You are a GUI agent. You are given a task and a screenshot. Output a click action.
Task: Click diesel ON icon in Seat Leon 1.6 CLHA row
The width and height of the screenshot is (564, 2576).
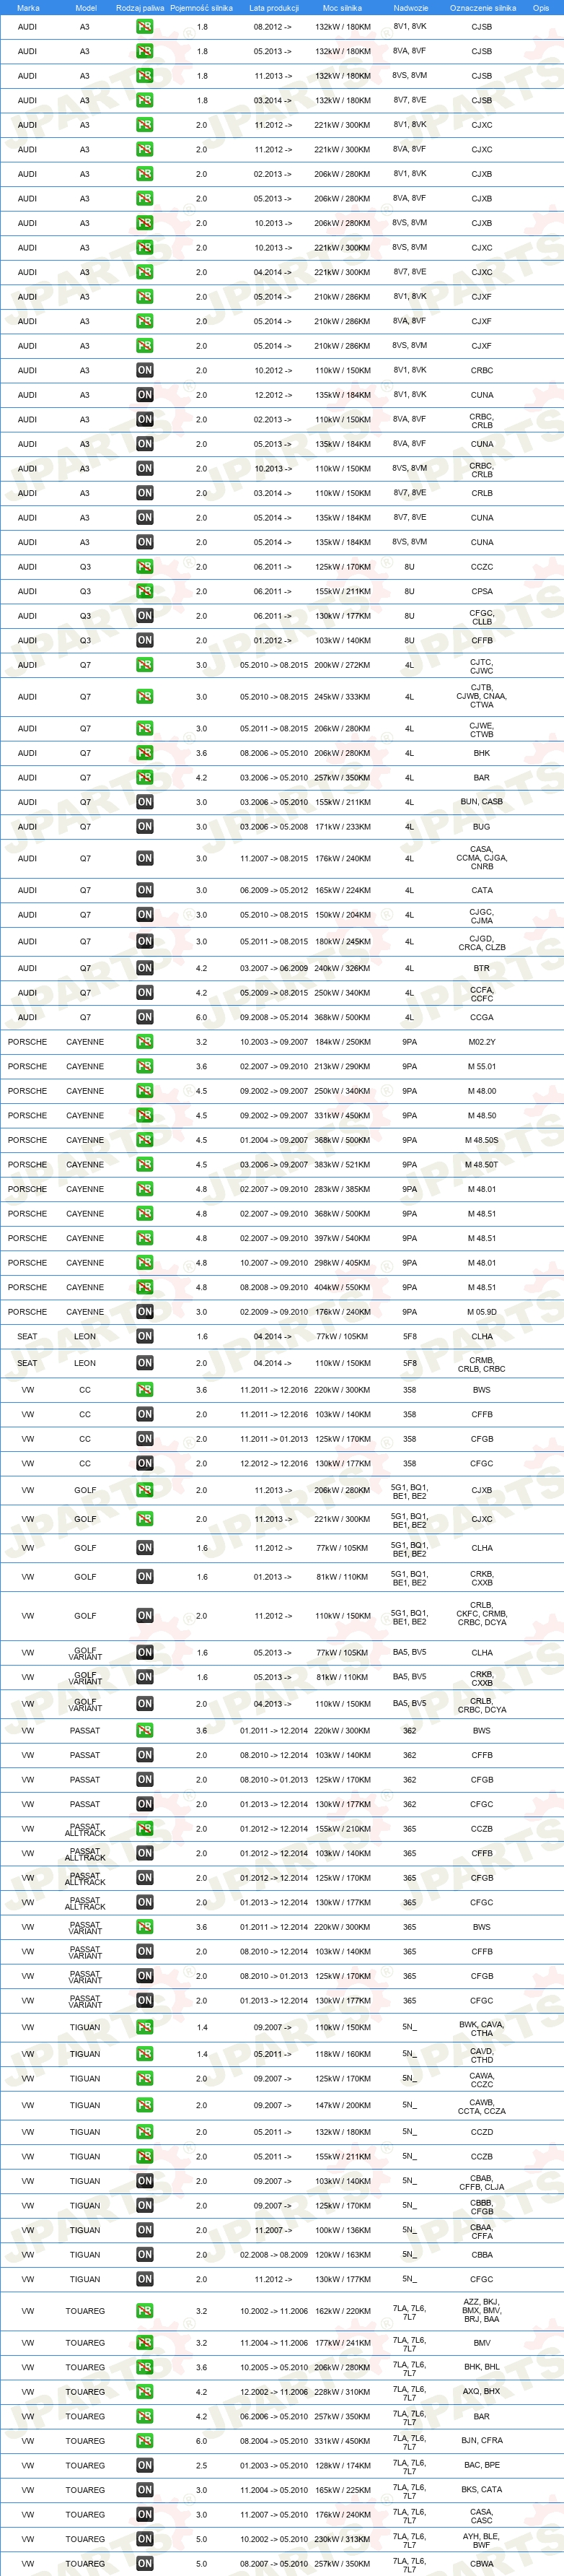[145, 1336]
